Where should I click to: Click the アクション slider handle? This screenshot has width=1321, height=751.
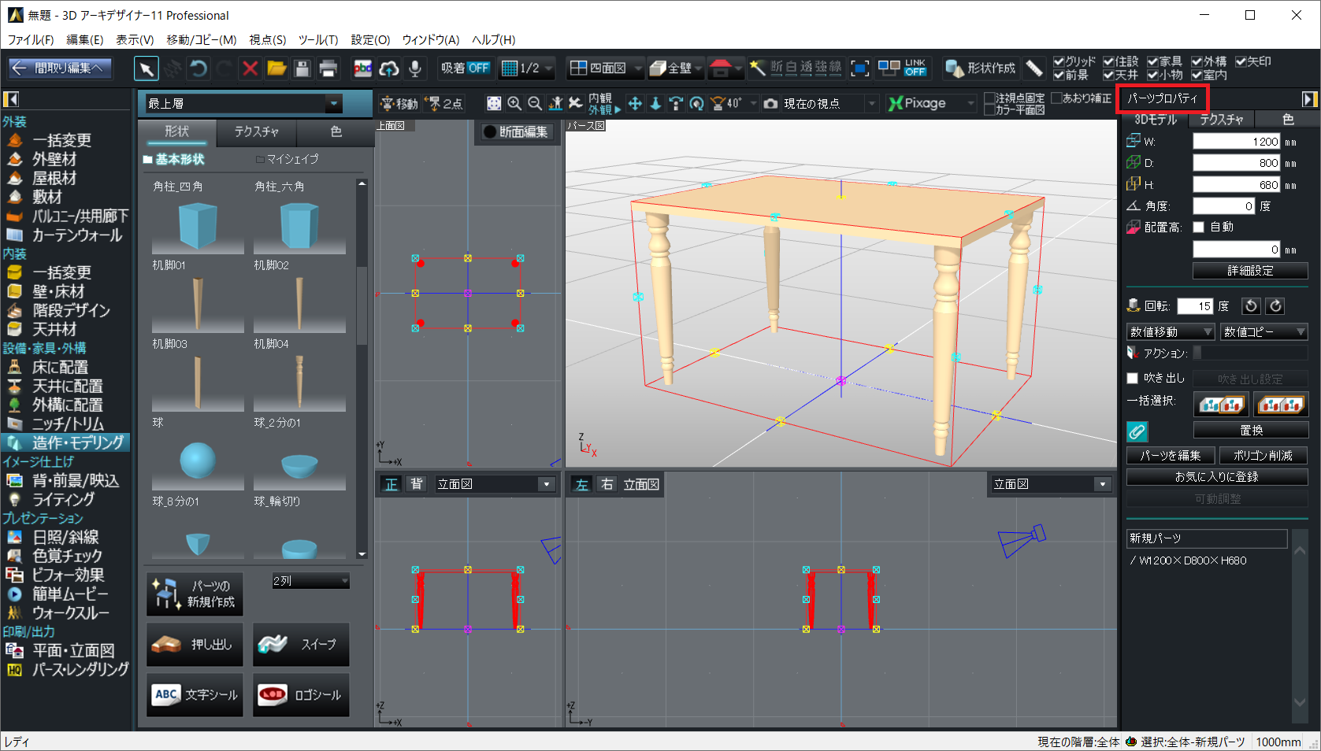(x=1197, y=353)
